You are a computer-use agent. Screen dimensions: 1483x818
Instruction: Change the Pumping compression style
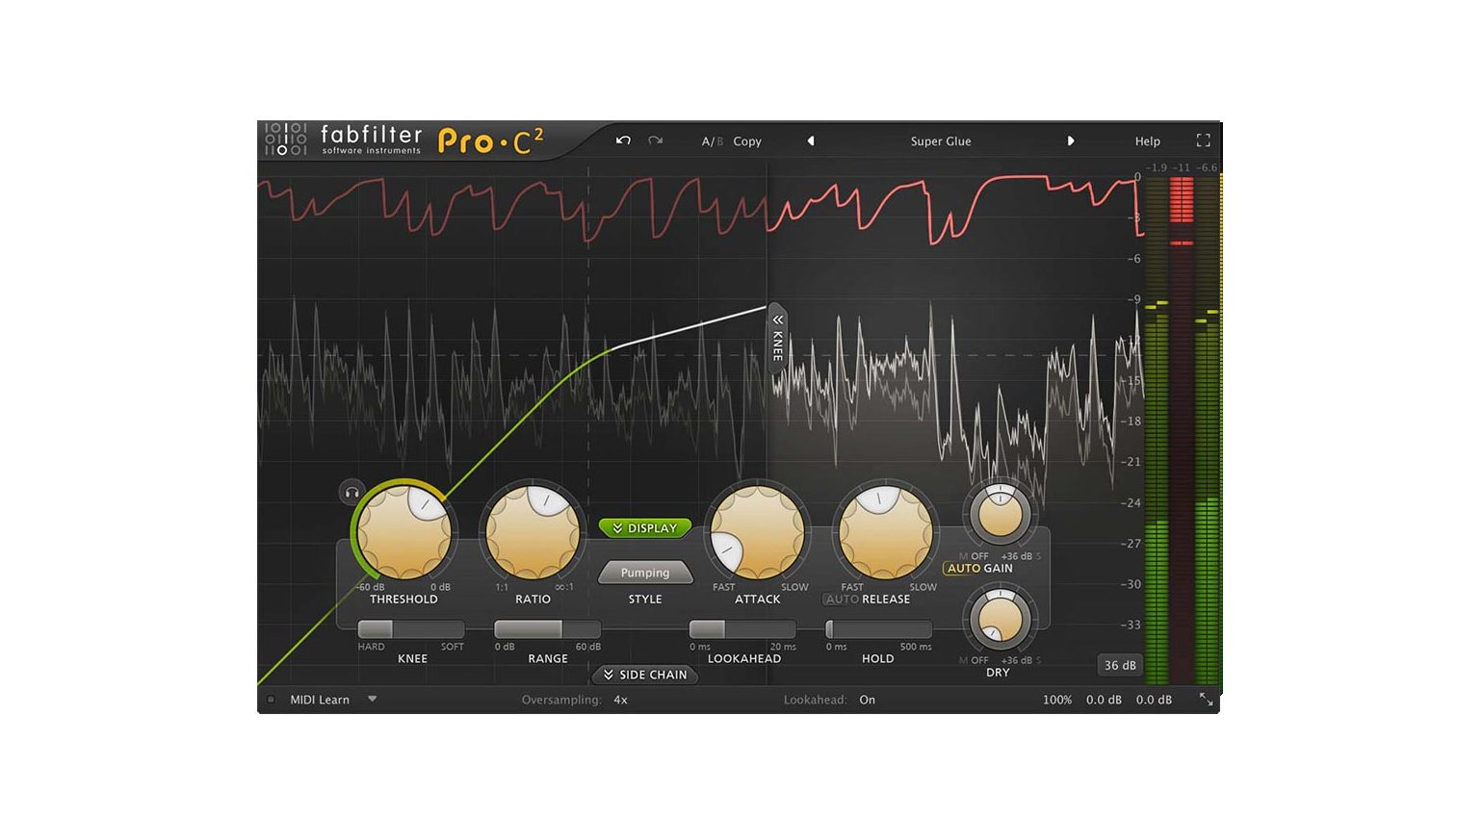[644, 573]
